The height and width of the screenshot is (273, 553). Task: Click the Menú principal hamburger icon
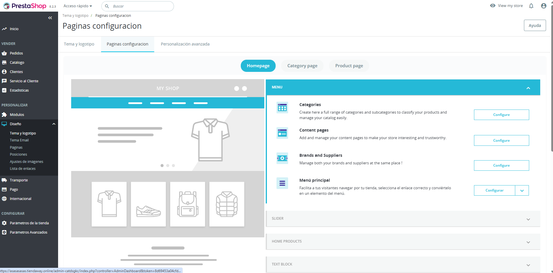tap(282, 183)
